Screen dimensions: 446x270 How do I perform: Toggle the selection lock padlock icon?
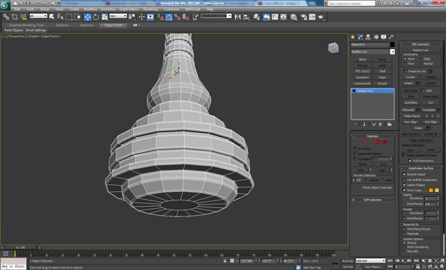tap(225, 261)
